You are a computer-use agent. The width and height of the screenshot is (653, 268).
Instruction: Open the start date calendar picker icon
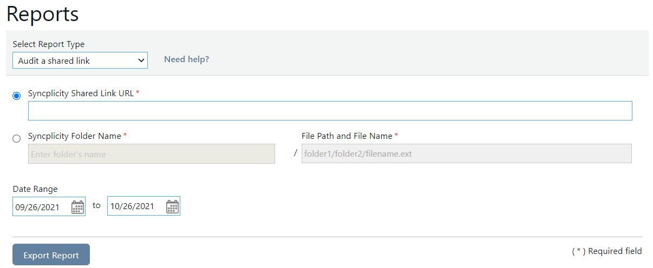[x=78, y=206]
